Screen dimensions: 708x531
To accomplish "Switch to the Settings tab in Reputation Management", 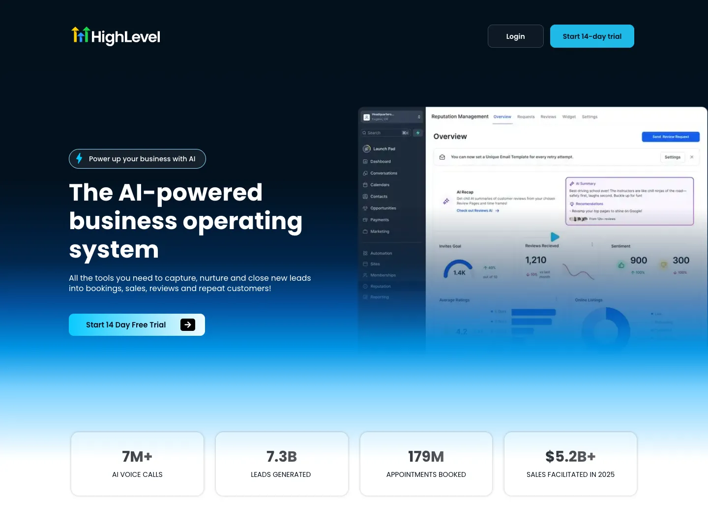I will 590,117.
